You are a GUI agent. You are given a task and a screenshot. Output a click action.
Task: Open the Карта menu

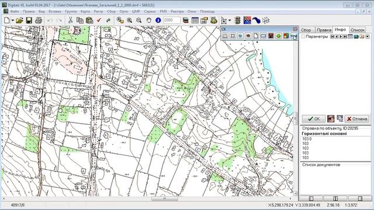click(85, 12)
